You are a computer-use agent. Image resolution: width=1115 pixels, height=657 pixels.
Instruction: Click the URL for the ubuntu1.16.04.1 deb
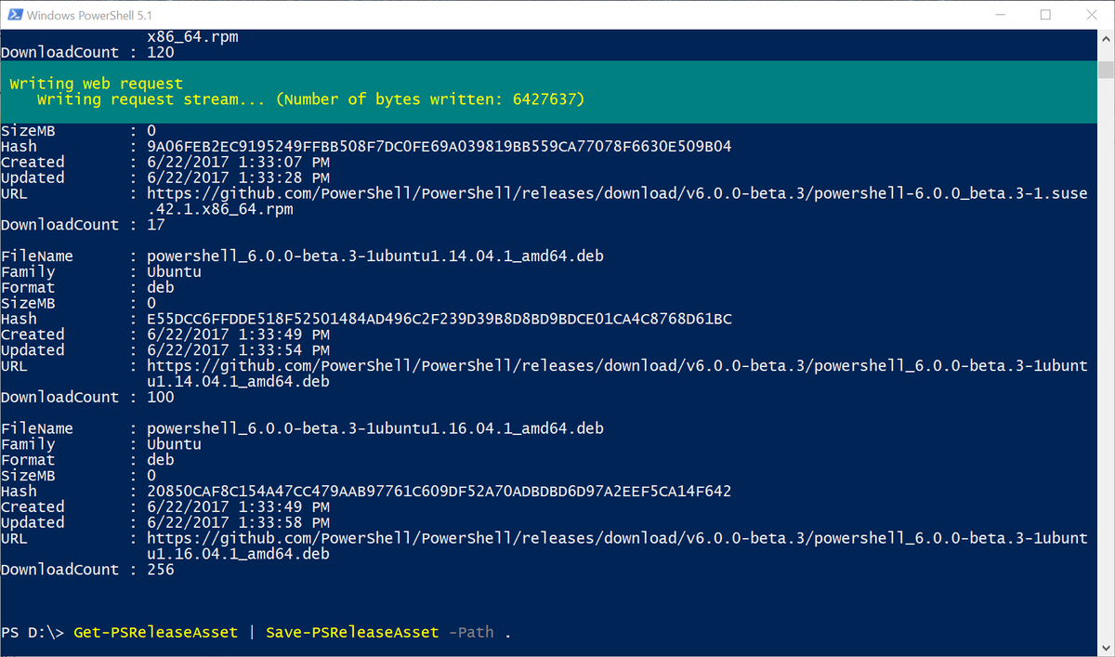(618, 546)
